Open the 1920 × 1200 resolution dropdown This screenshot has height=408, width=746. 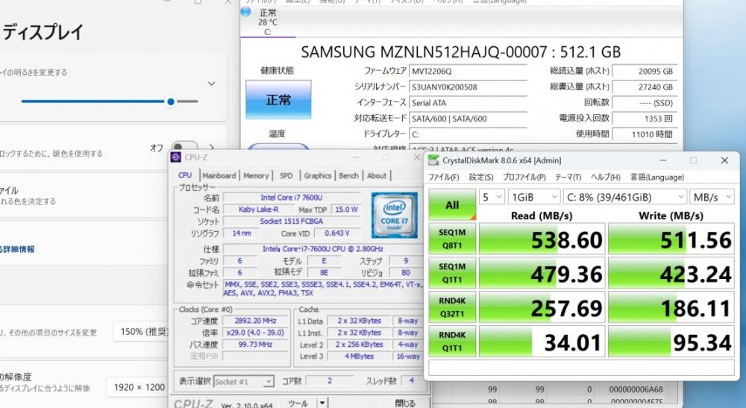[x=138, y=388]
